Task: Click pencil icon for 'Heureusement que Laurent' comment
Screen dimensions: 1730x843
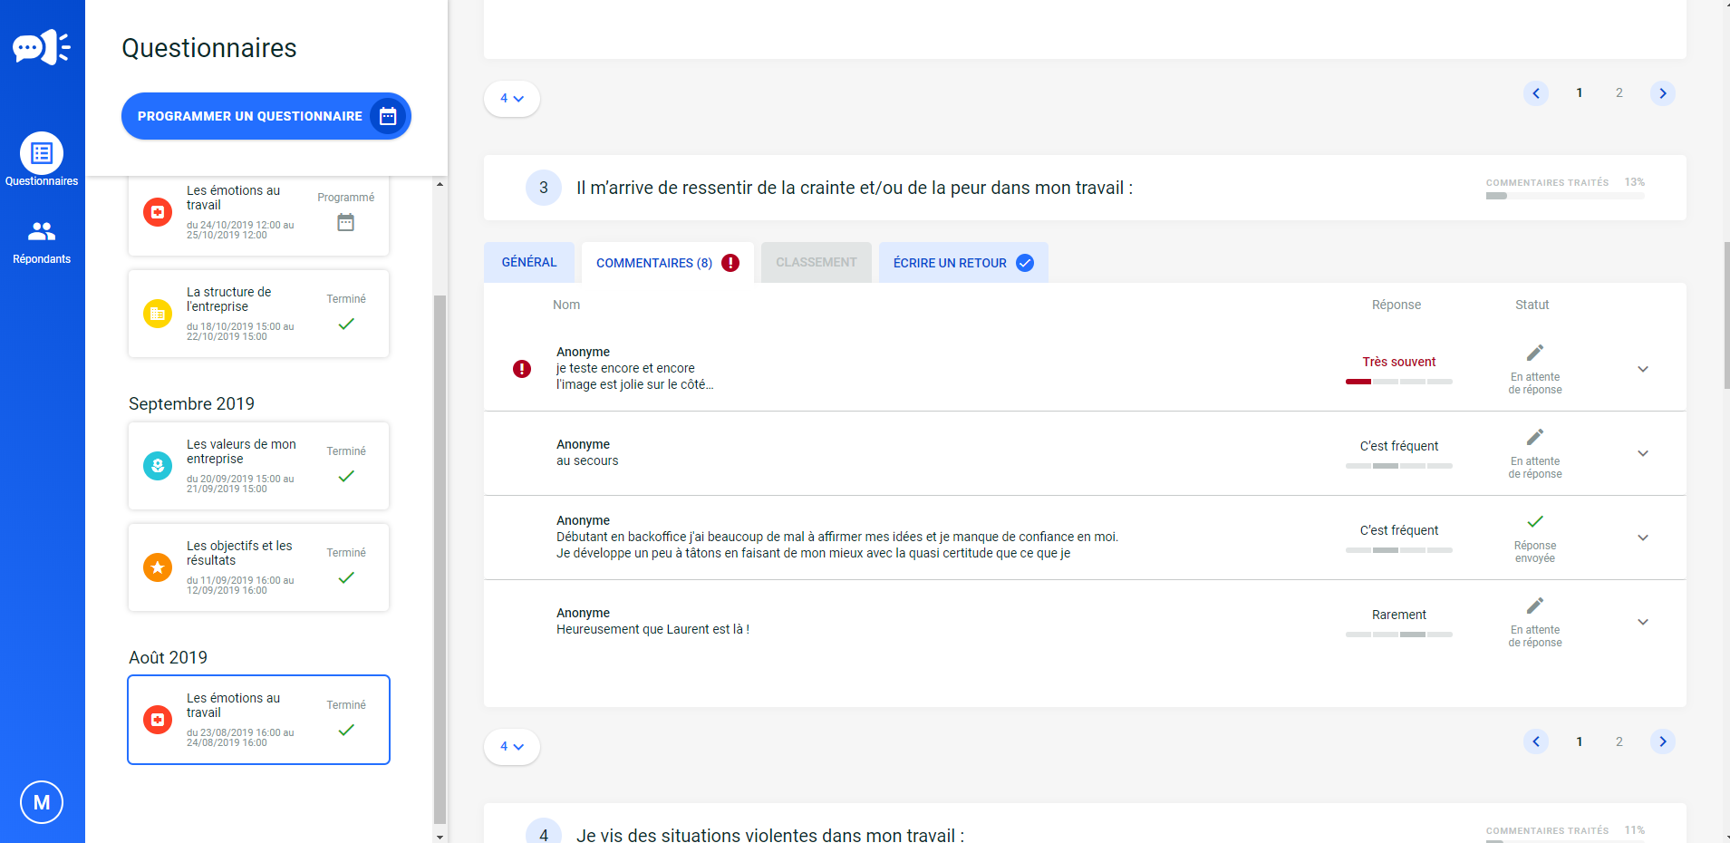Action: tap(1535, 606)
